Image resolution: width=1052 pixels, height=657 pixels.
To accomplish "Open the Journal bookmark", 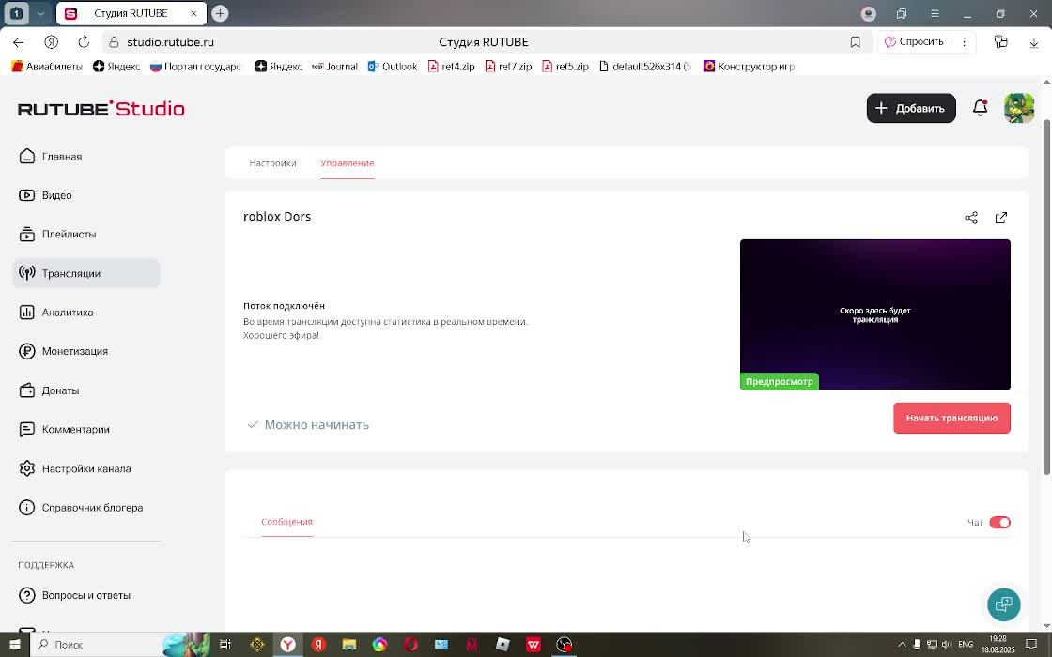I will pos(334,67).
